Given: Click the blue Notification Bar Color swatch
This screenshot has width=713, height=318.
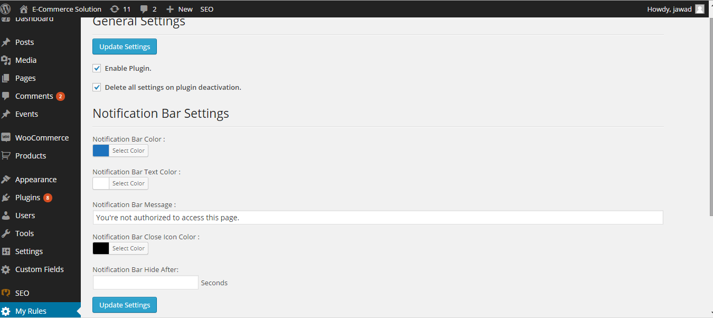Looking at the screenshot, I should point(101,151).
